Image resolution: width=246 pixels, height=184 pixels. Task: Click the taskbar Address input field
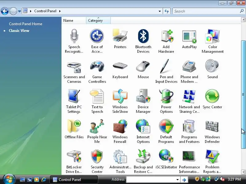click(x=151, y=180)
